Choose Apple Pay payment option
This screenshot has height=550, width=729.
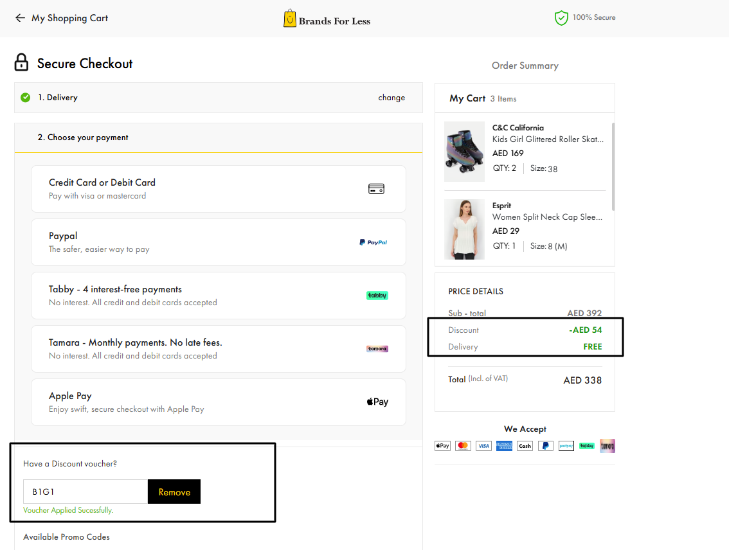pyautogui.click(x=218, y=402)
